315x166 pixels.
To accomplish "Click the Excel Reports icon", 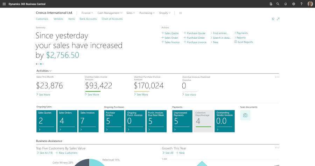I will click(236, 42).
